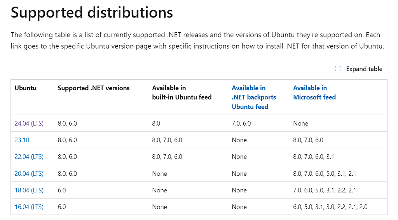This screenshot has height=220, width=398.
Task: Follow the Available in Microsoft feed header link
Action: click(314, 93)
